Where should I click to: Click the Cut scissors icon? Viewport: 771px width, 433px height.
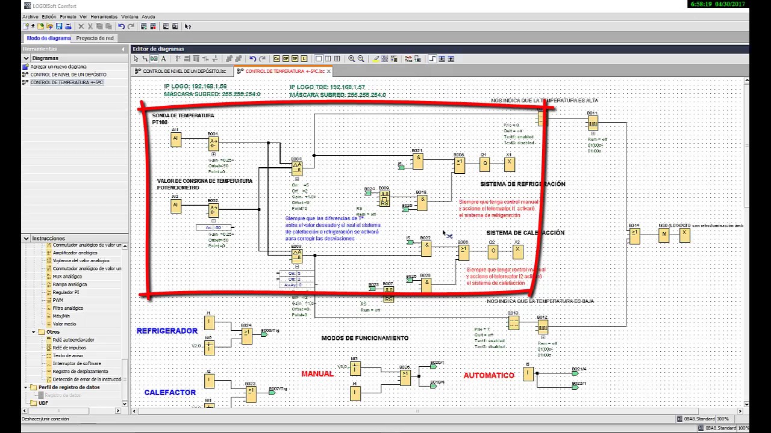tap(90, 26)
